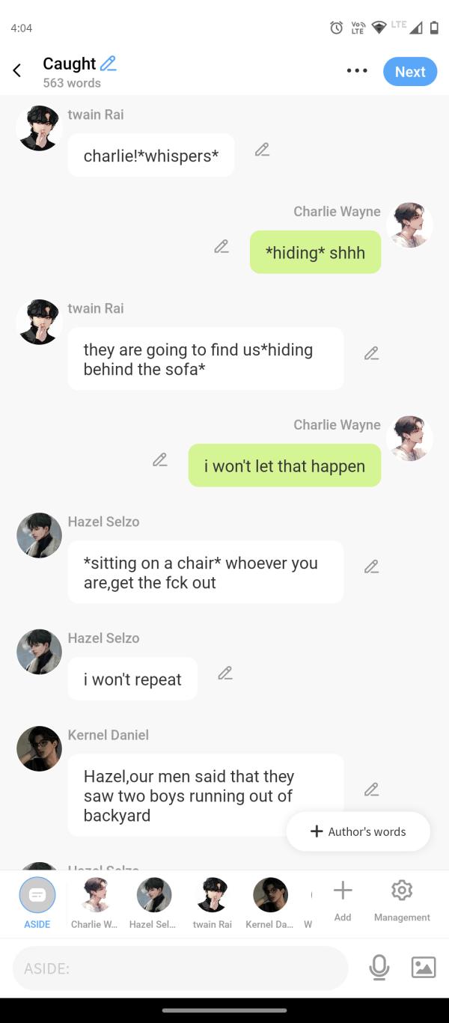Edit the "i won't let that happen" message

pos(160,459)
